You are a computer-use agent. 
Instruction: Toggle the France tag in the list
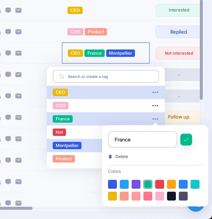pyautogui.click(x=63, y=119)
